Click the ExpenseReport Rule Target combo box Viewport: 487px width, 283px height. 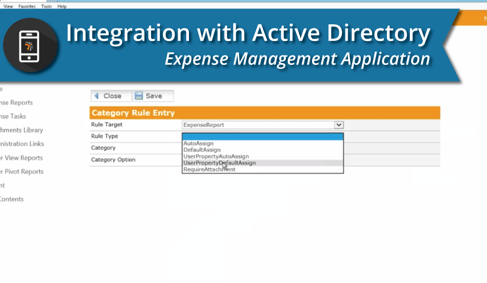(x=263, y=125)
